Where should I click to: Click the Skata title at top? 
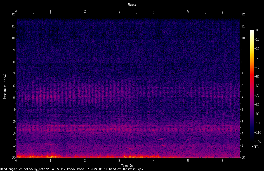click(x=132, y=5)
